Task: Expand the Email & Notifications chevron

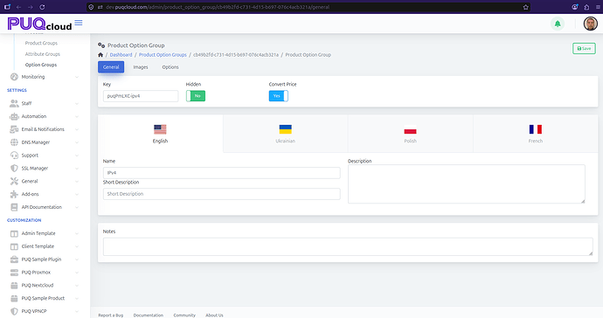Action: [x=77, y=129]
